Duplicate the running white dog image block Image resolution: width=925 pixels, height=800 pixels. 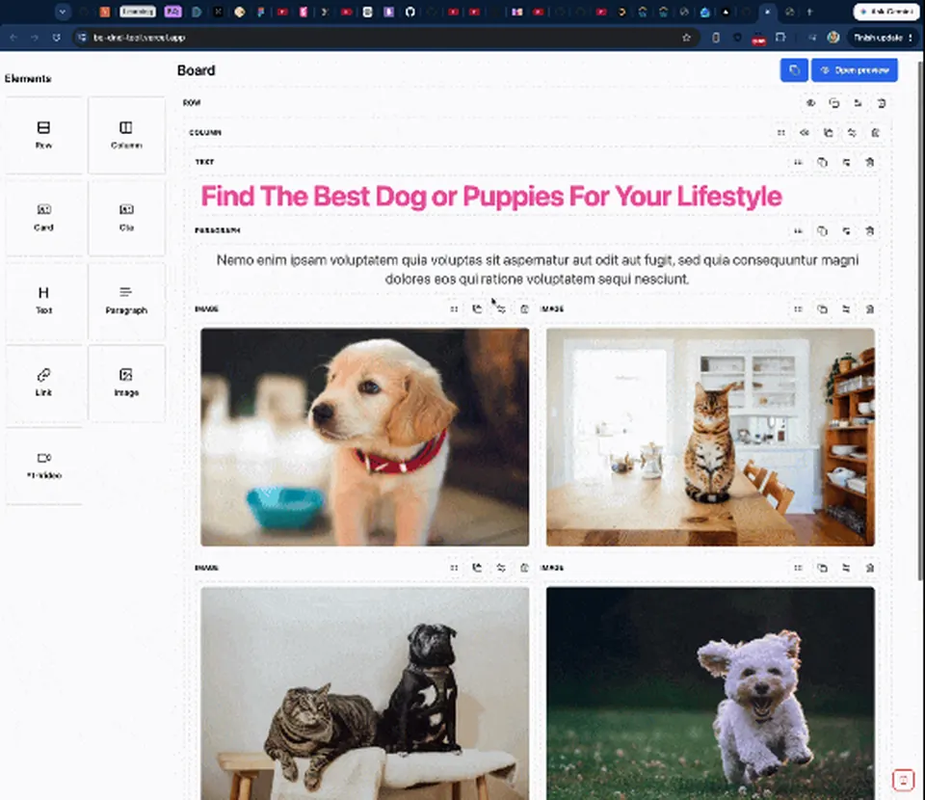click(x=822, y=568)
